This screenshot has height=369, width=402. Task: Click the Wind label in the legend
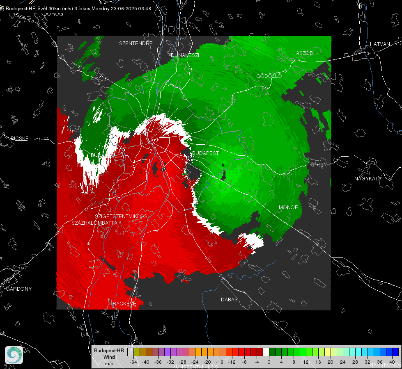coord(109,357)
